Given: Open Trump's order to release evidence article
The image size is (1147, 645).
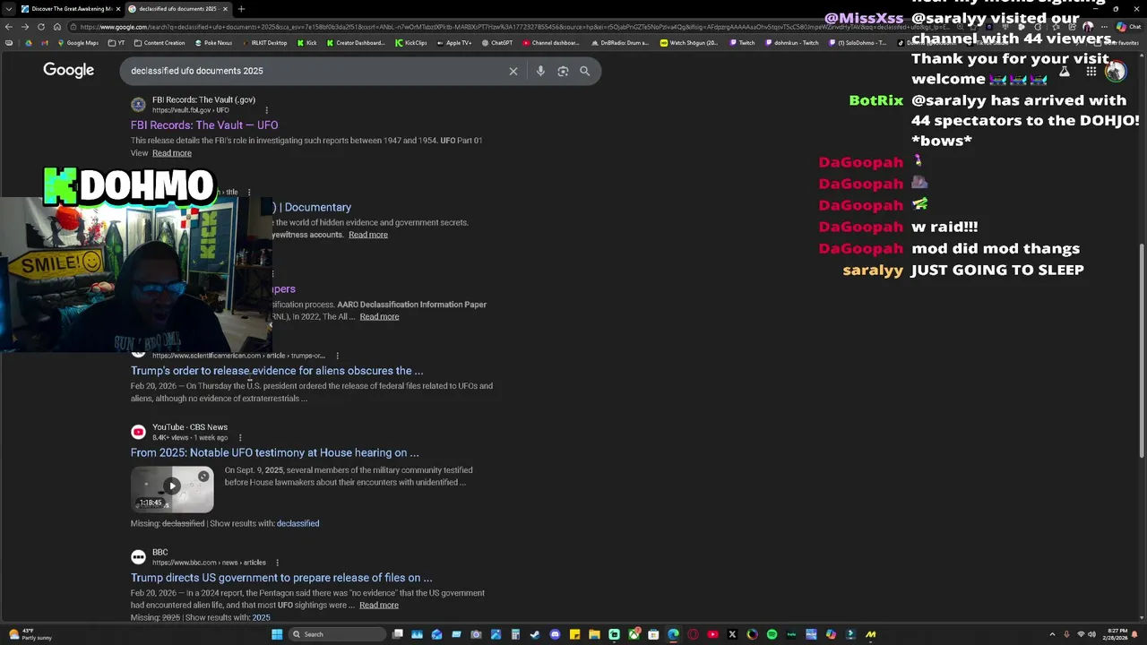Looking at the screenshot, I should click(x=277, y=371).
